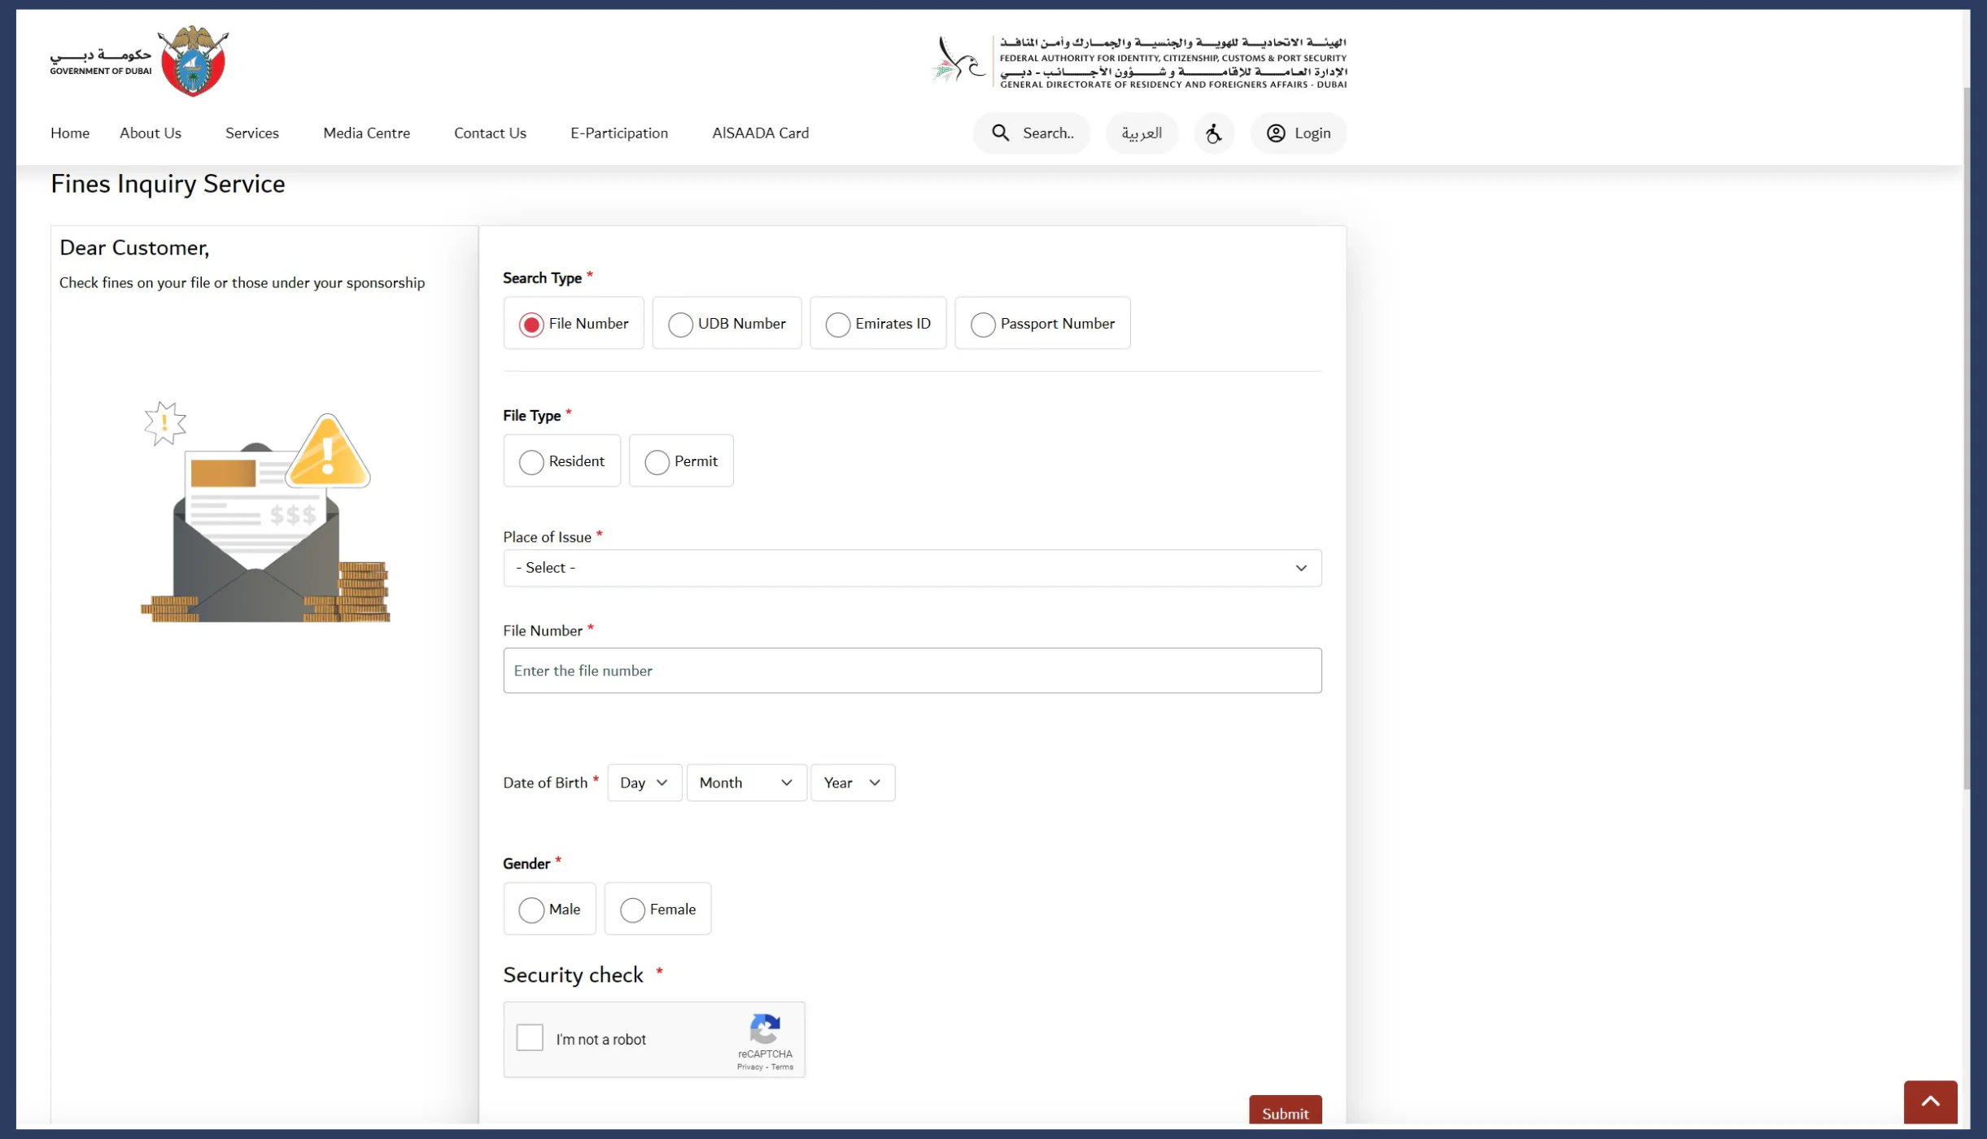Viewport: 1987px width, 1139px height.
Task: Click the scroll-to-top arrow button
Action: point(1930,1102)
